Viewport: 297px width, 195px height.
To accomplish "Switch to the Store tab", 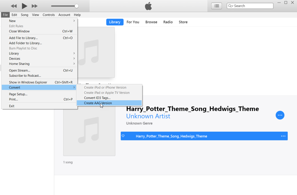I will tap(183, 22).
